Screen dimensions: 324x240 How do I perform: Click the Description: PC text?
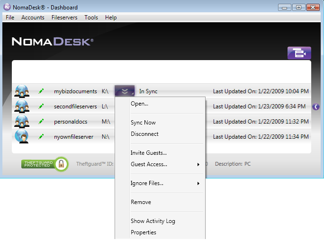pyautogui.click(x=233, y=164)
